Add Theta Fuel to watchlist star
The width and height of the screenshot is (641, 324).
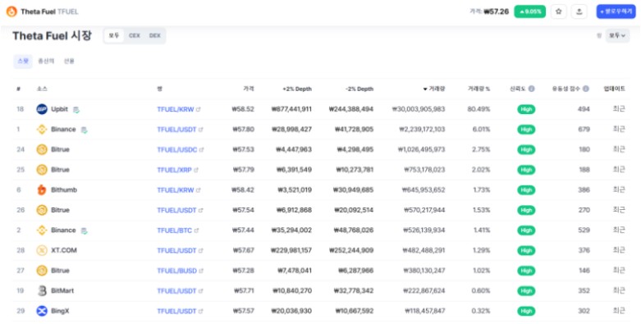tap(558, 11)
